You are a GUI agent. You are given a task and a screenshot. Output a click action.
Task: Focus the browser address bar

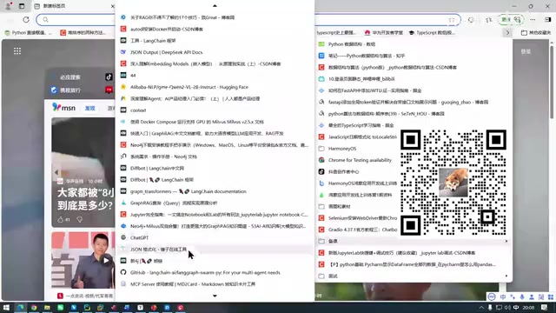point(248,19)
